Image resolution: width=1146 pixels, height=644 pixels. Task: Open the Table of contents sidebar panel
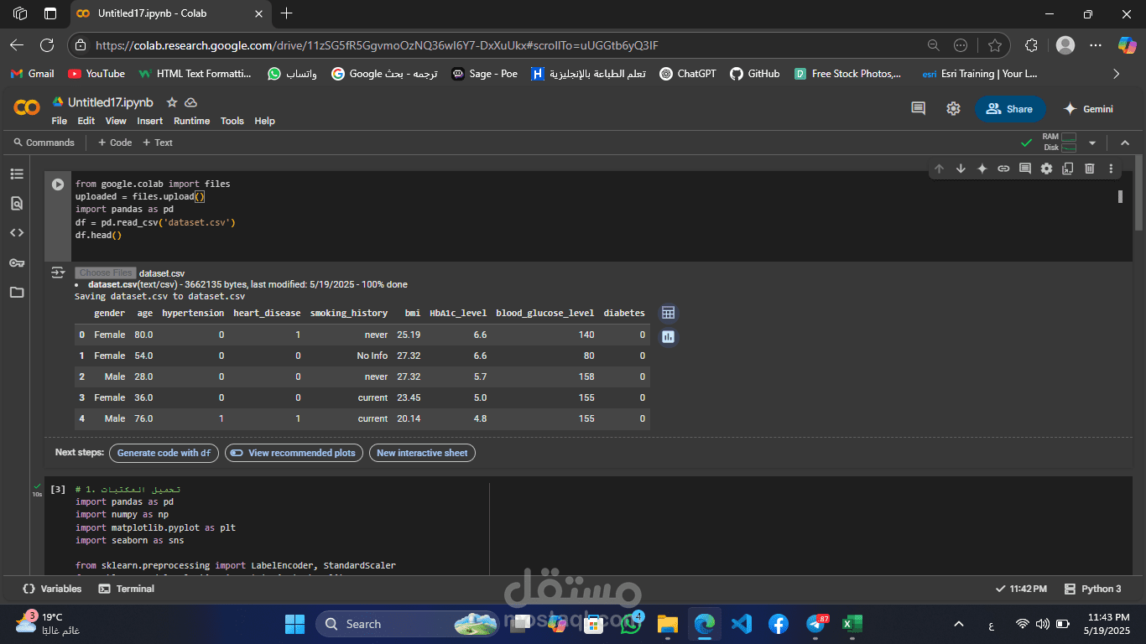coord(17,174)
